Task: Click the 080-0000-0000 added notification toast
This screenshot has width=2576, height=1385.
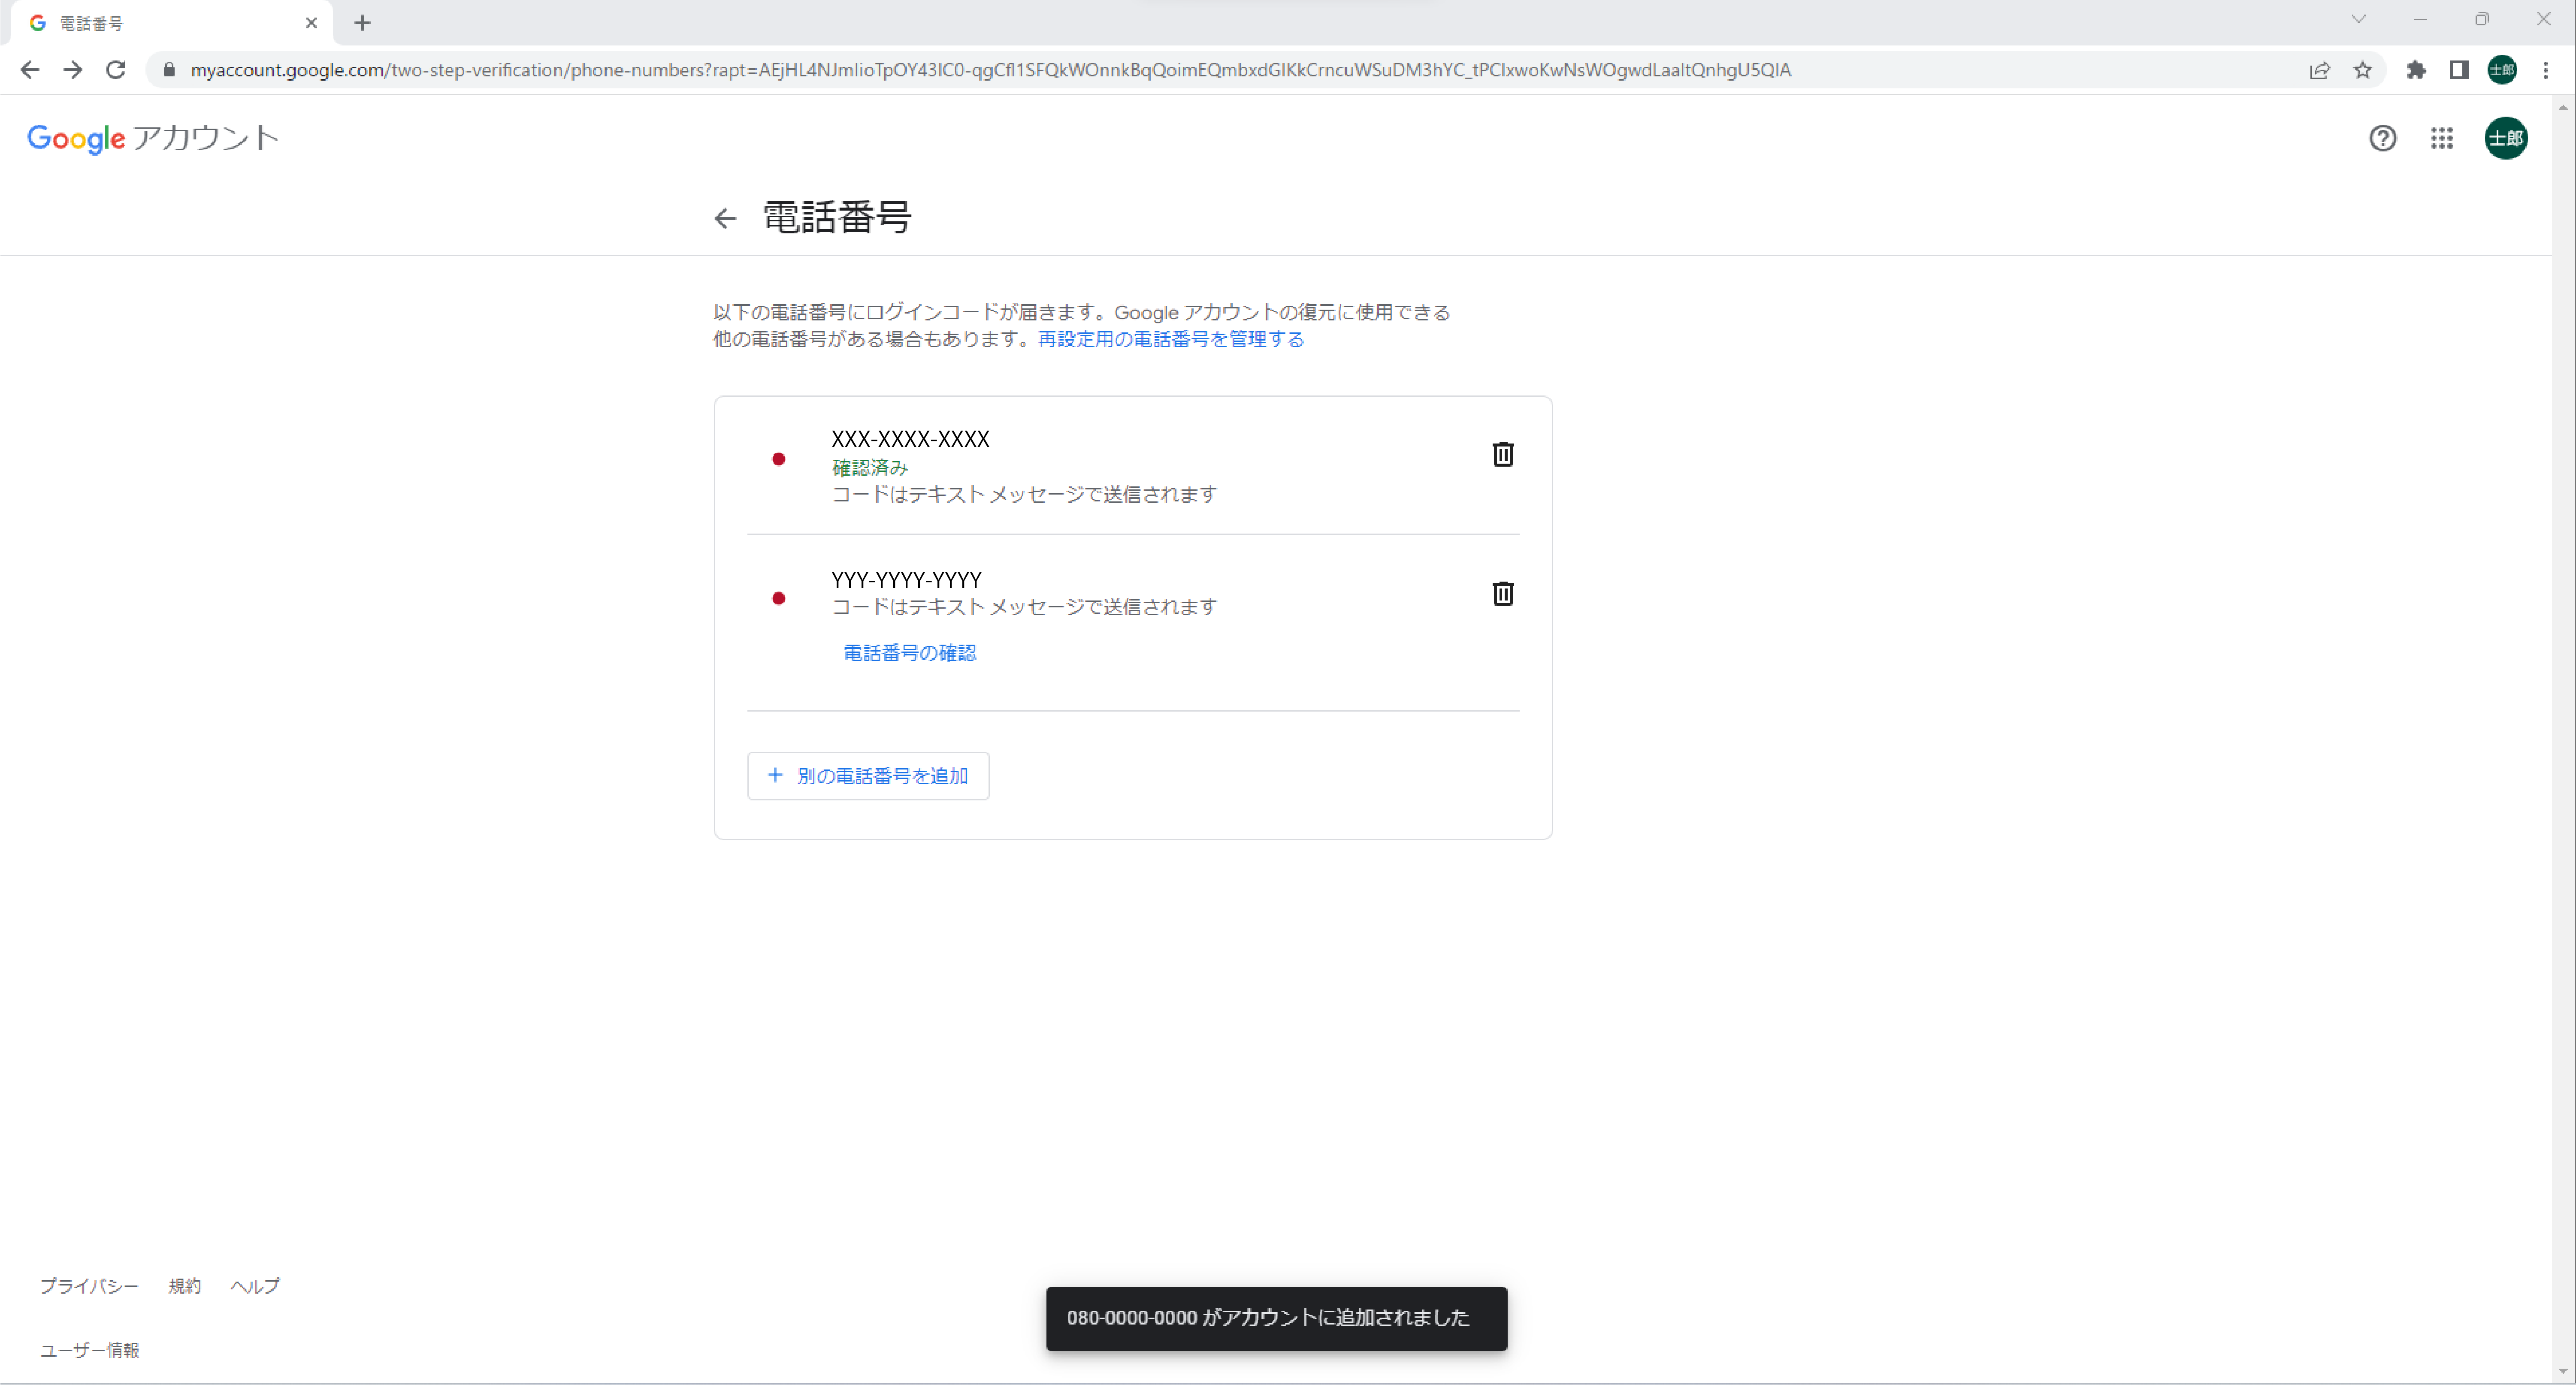Action: 1276,1318
